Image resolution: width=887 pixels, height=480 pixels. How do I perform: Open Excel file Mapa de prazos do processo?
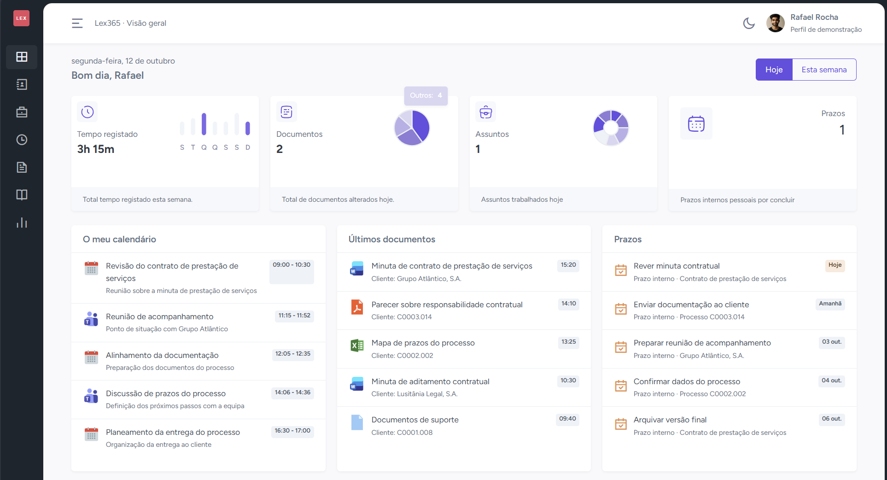coord(464,349)
